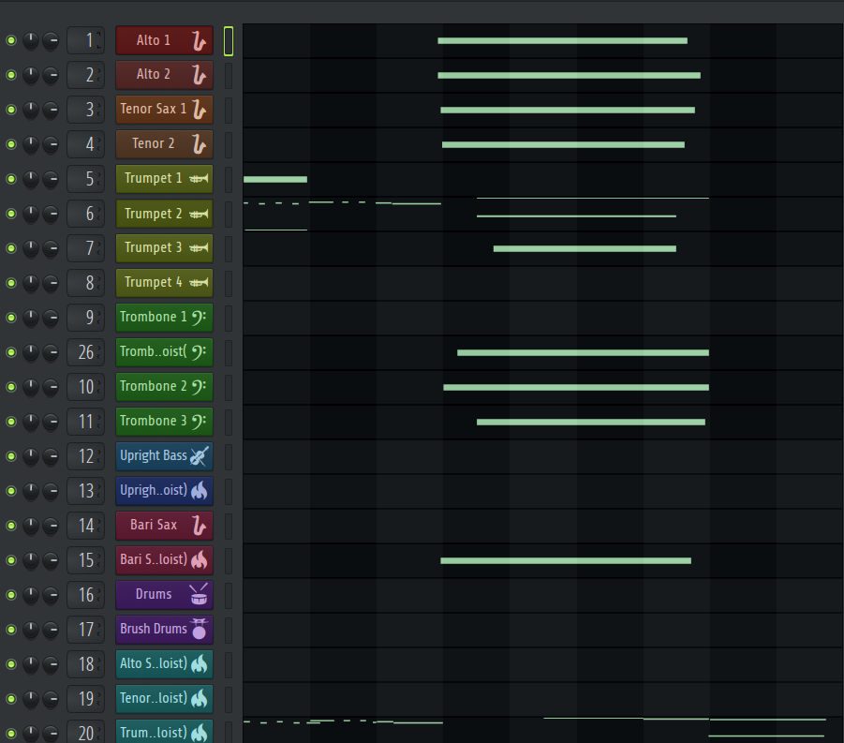The image size is (844, 743).
Task: Toggle mute light for Trumpet 4 channel
Action: point(10,283)
